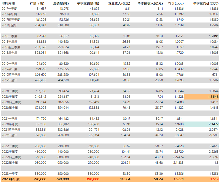
Task: Click the 2019年全年 row label
Action: click(10, 80)
